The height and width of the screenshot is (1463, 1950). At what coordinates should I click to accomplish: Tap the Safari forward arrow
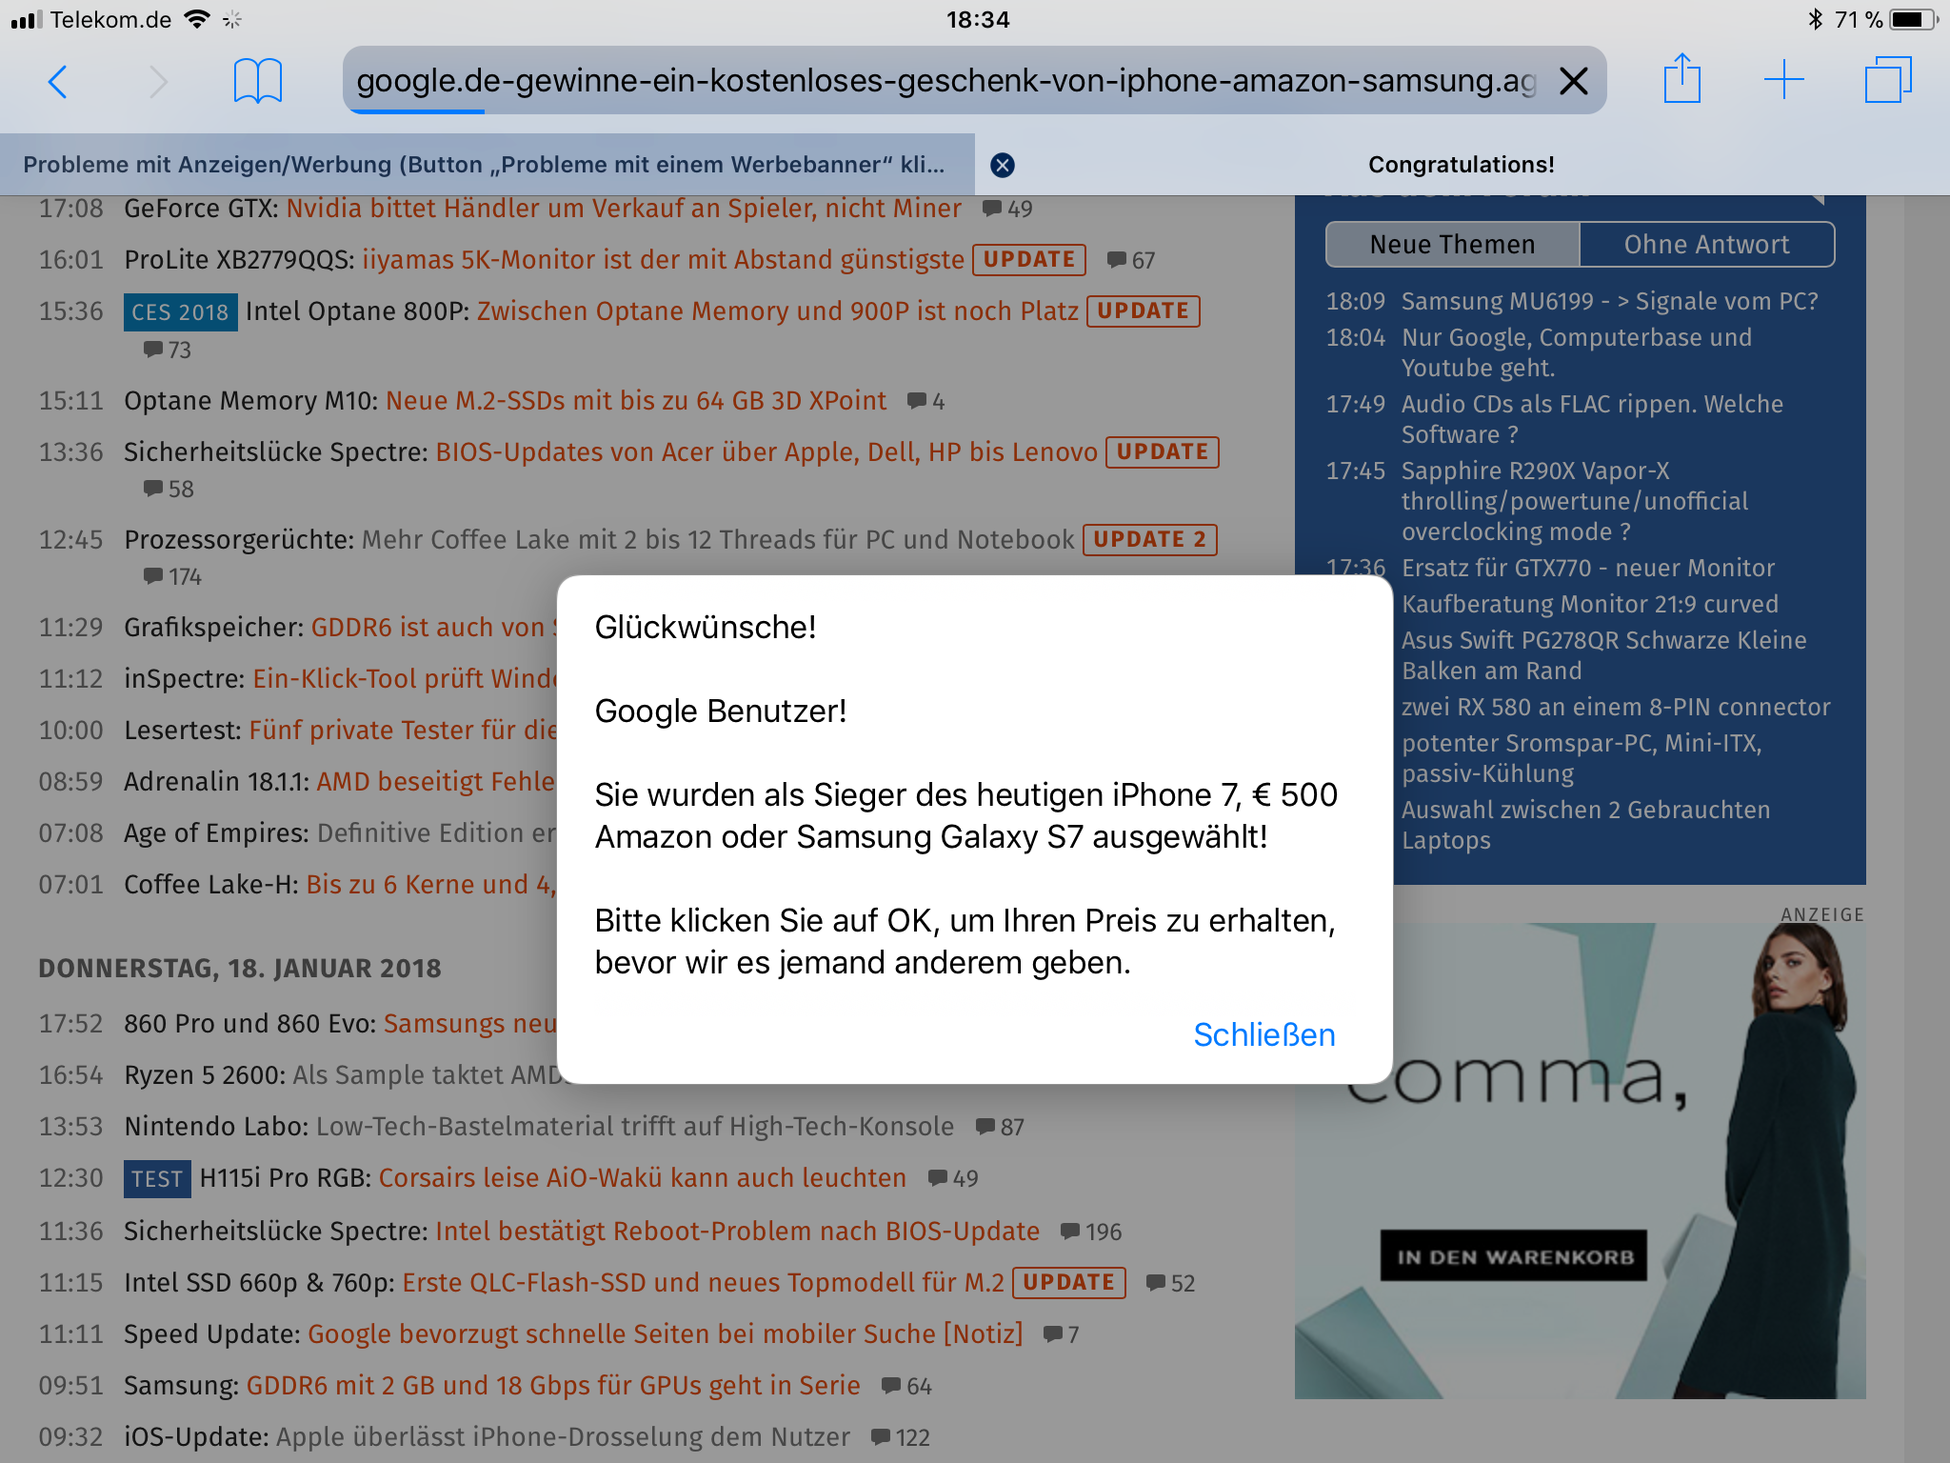click(x=158, y=82)
